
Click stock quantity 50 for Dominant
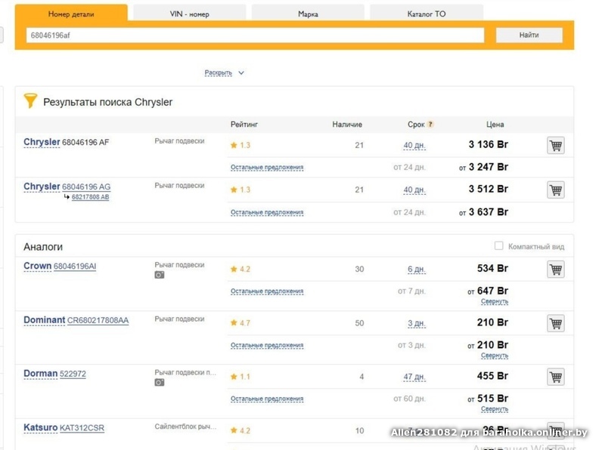pos(359,323)
